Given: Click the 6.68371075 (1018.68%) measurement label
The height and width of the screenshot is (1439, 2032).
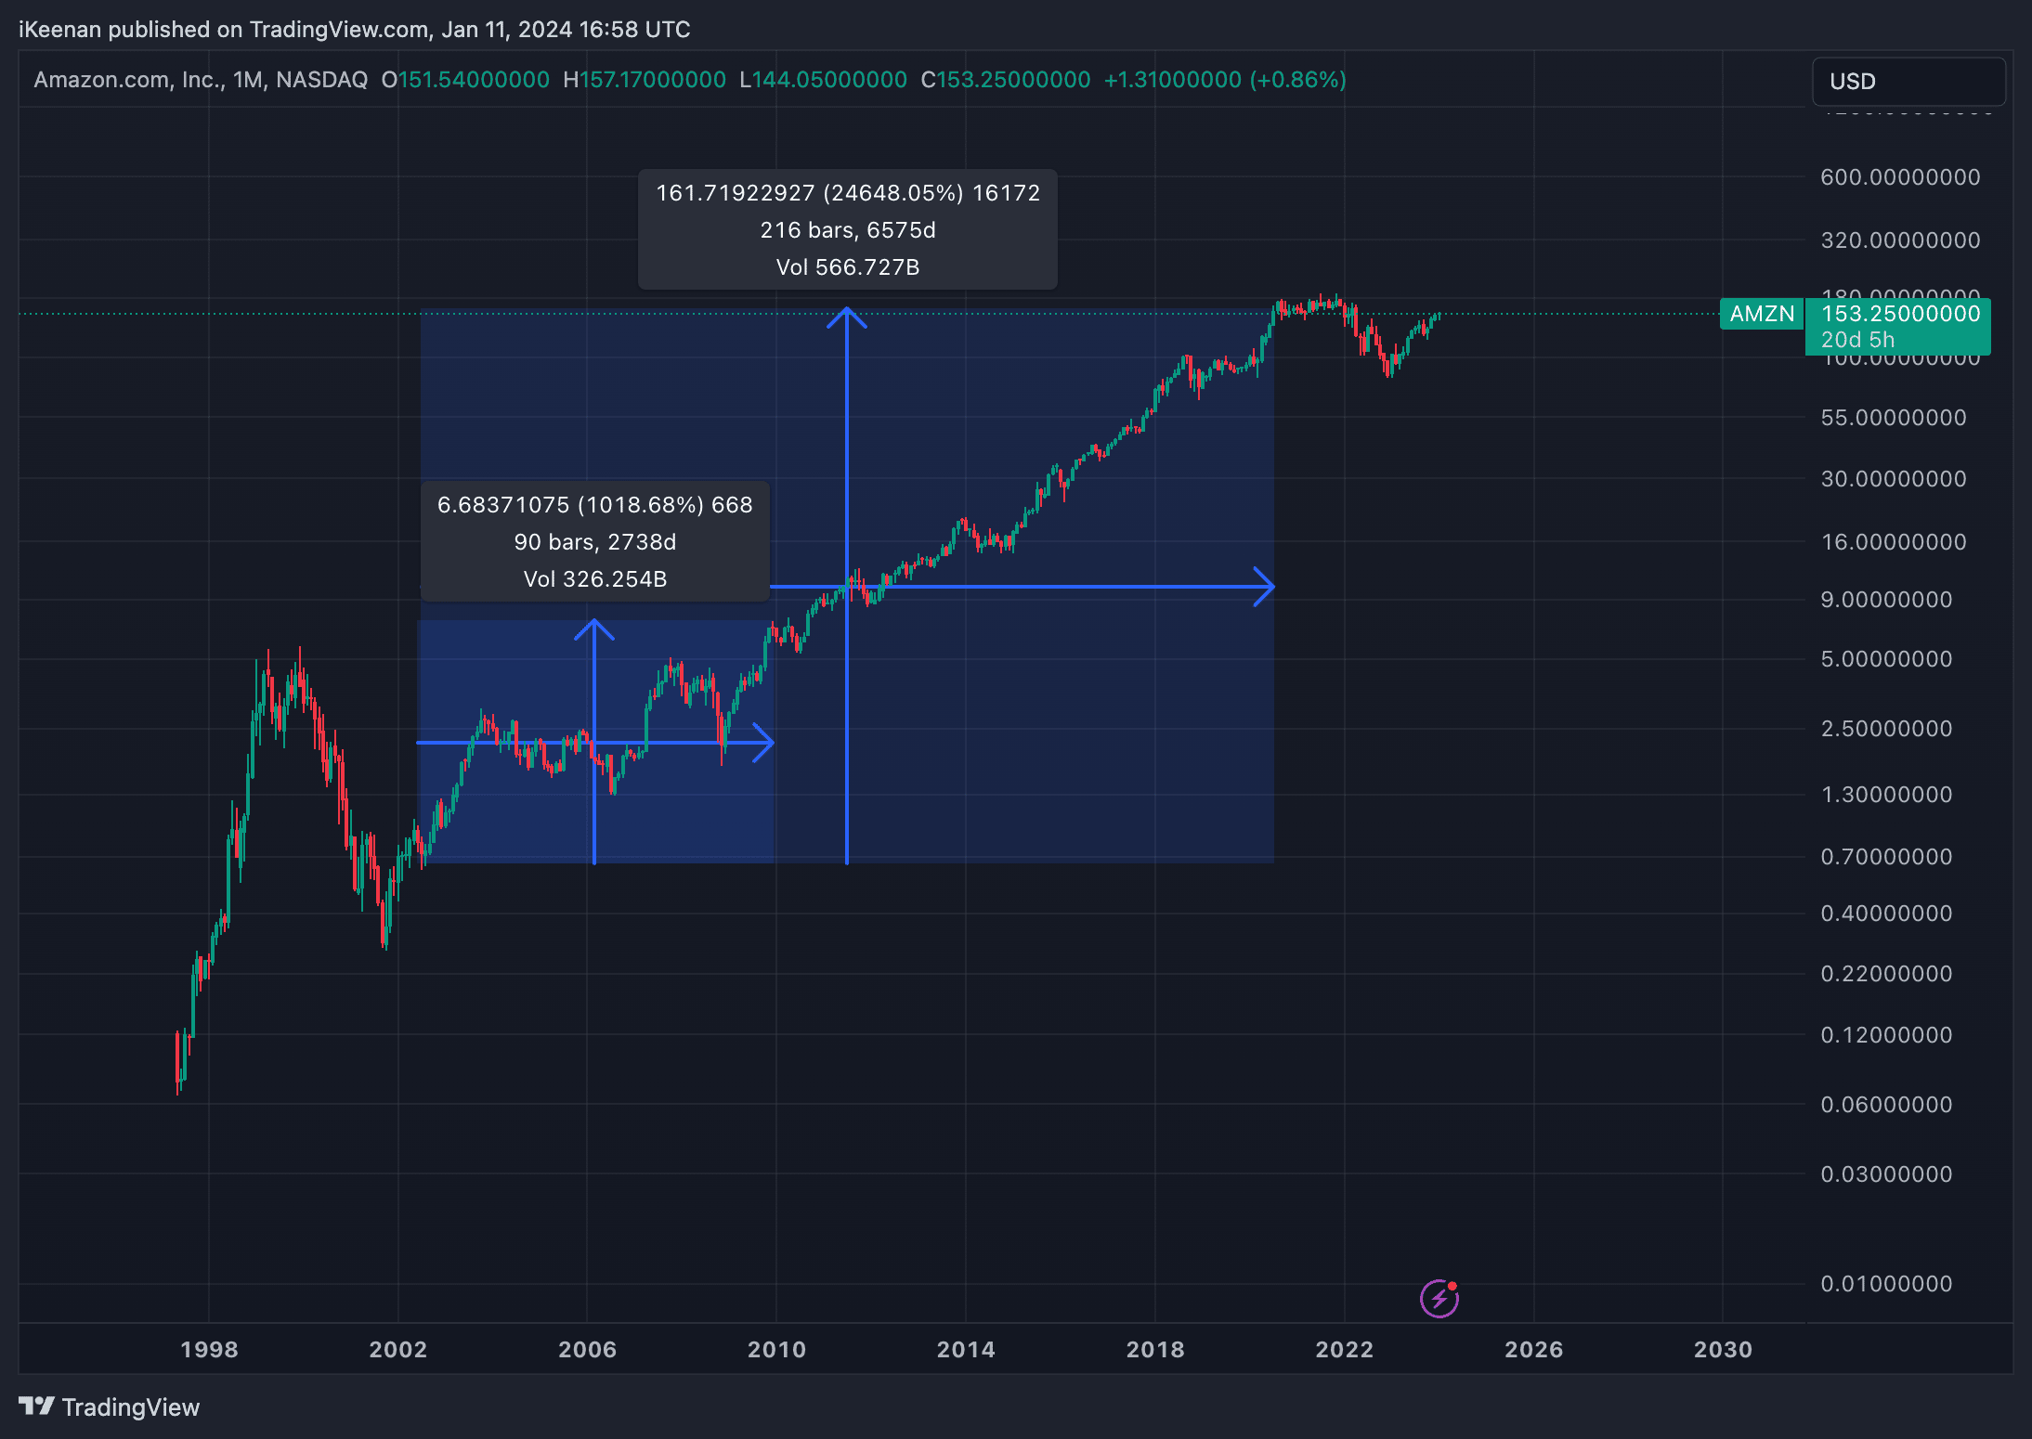Looking at the screenshot, I should click(x=595, y=505).
